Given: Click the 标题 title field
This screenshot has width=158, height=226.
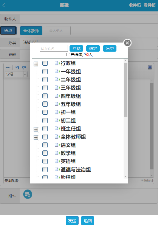Looking at the screenshot, I should (x=88, y=54).
